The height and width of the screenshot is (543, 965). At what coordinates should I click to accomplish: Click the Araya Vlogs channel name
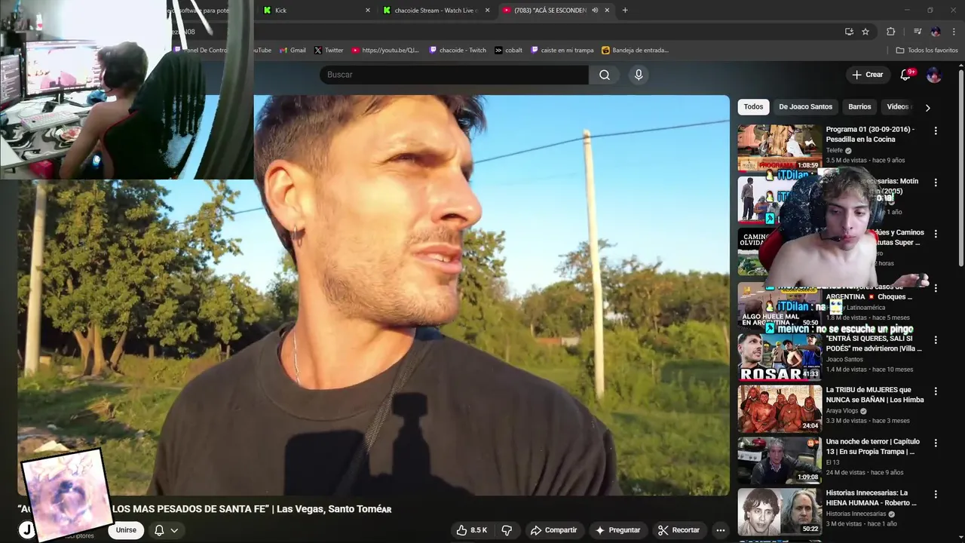(842, 411)
